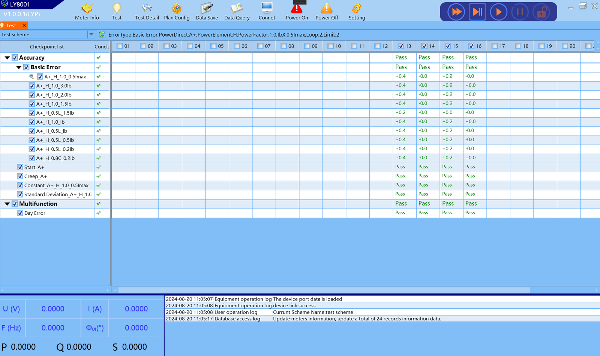Open the Meter Info toolbar icon

point(87,12)
